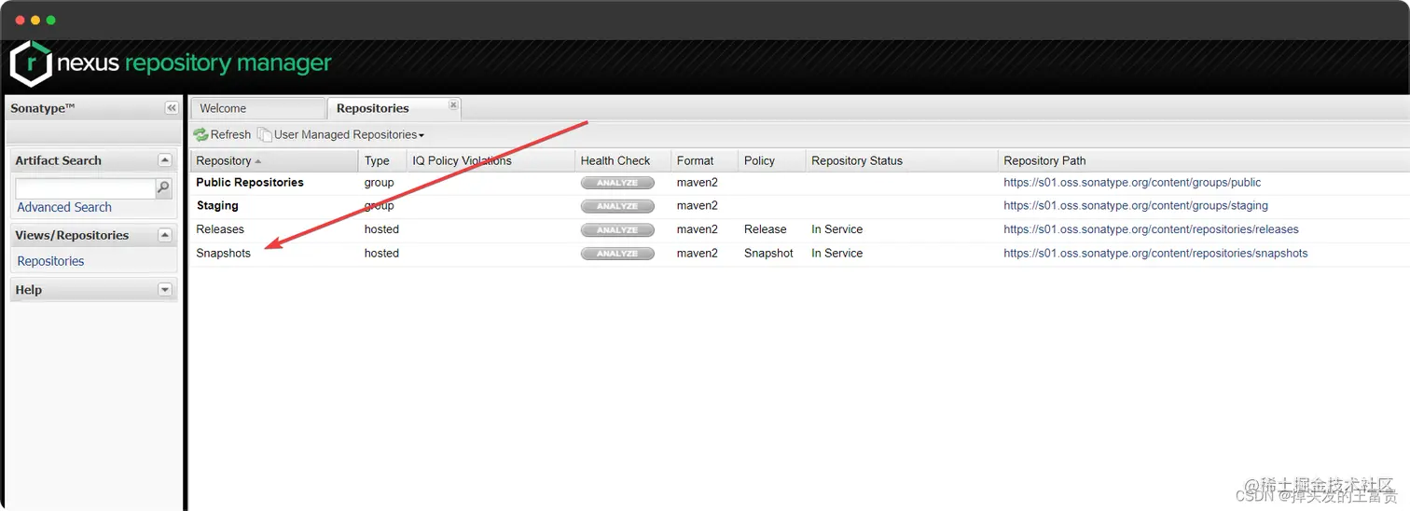Expand the Help panel
Viewport: 1410px width, 511px height.
[x=165, y=290]
